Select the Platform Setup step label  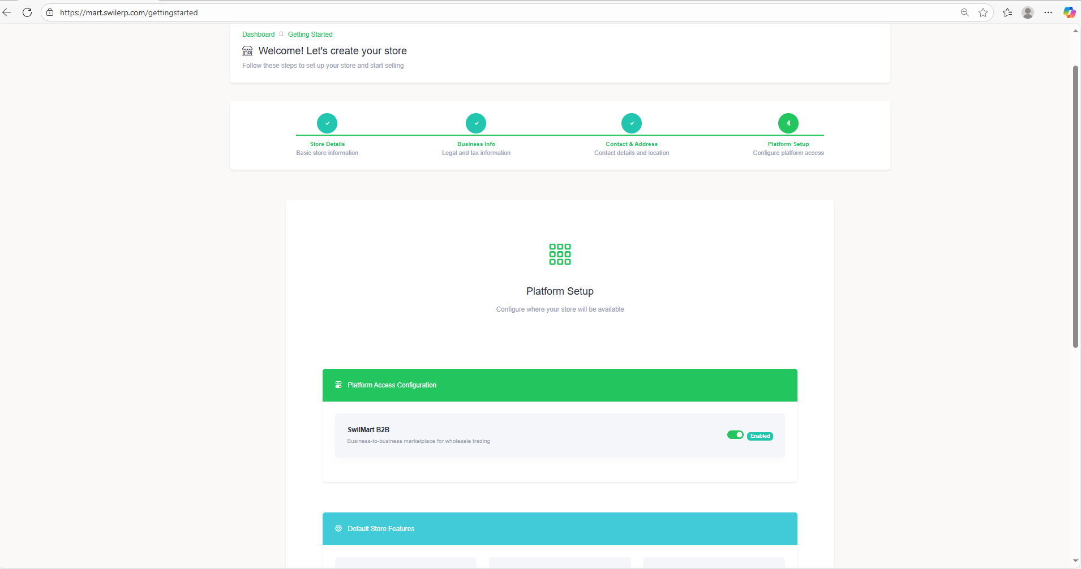point(788,144)
